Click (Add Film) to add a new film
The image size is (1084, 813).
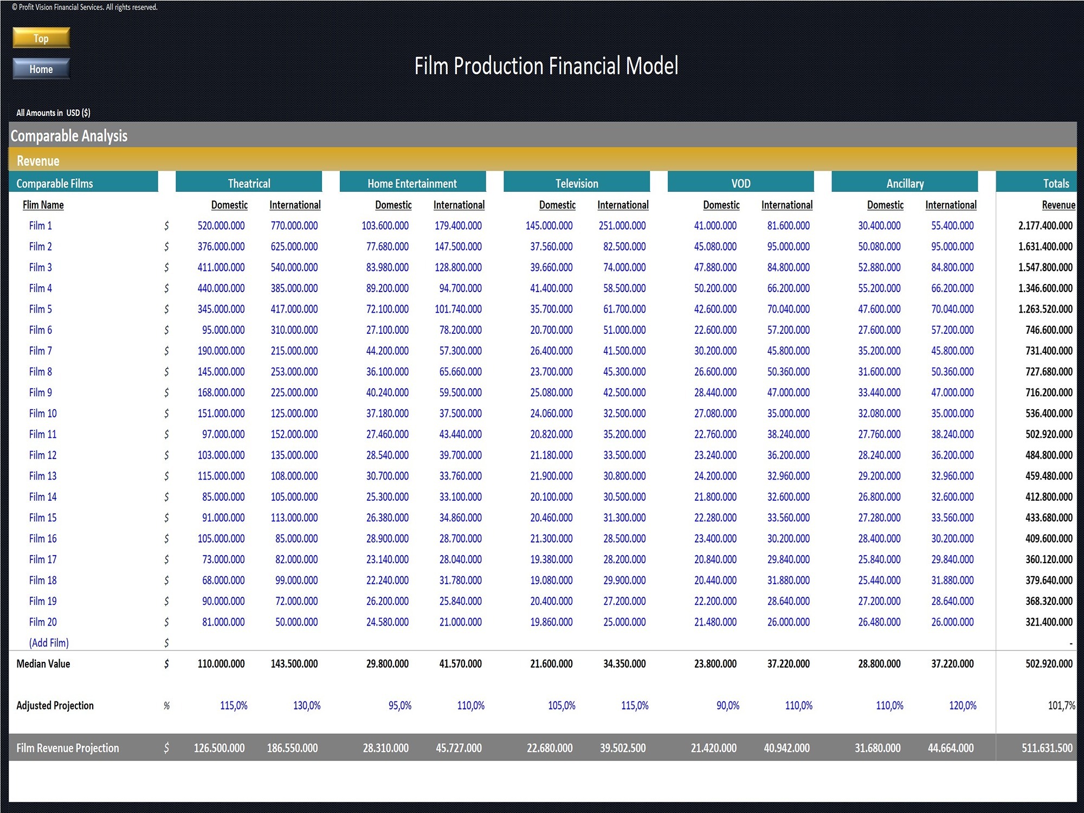point(47,643)
